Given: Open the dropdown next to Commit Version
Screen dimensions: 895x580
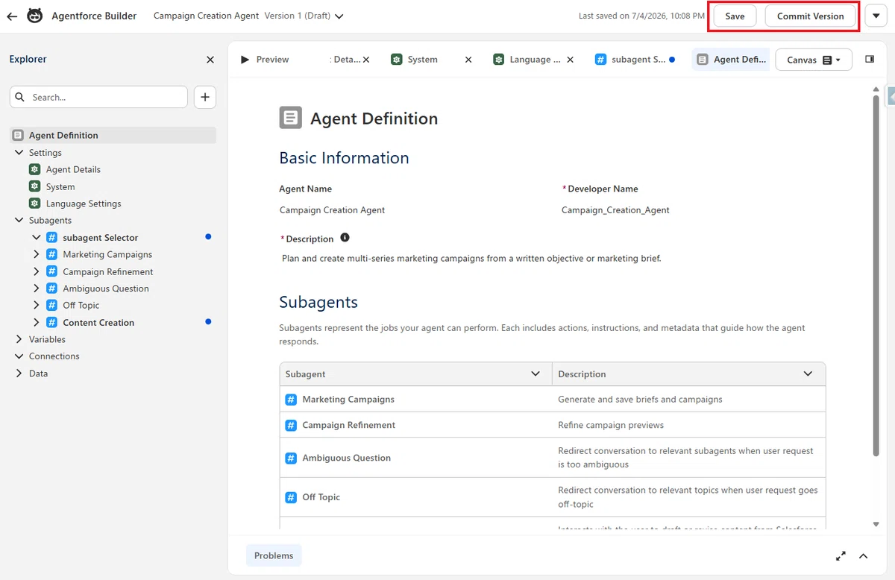Looking at the screenshot, I should [x=876, y=16].
